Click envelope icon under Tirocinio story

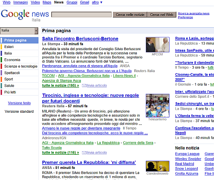tap(84, 153)
